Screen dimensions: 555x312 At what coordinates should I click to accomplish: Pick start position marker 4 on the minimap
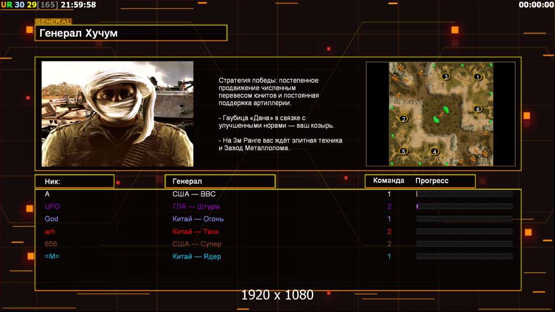[435, 151]
